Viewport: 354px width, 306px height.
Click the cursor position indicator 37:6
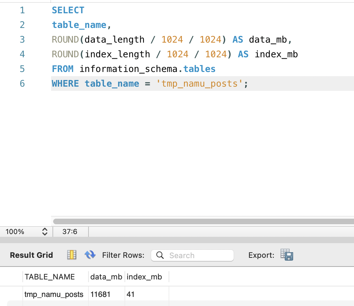[70, 231]
